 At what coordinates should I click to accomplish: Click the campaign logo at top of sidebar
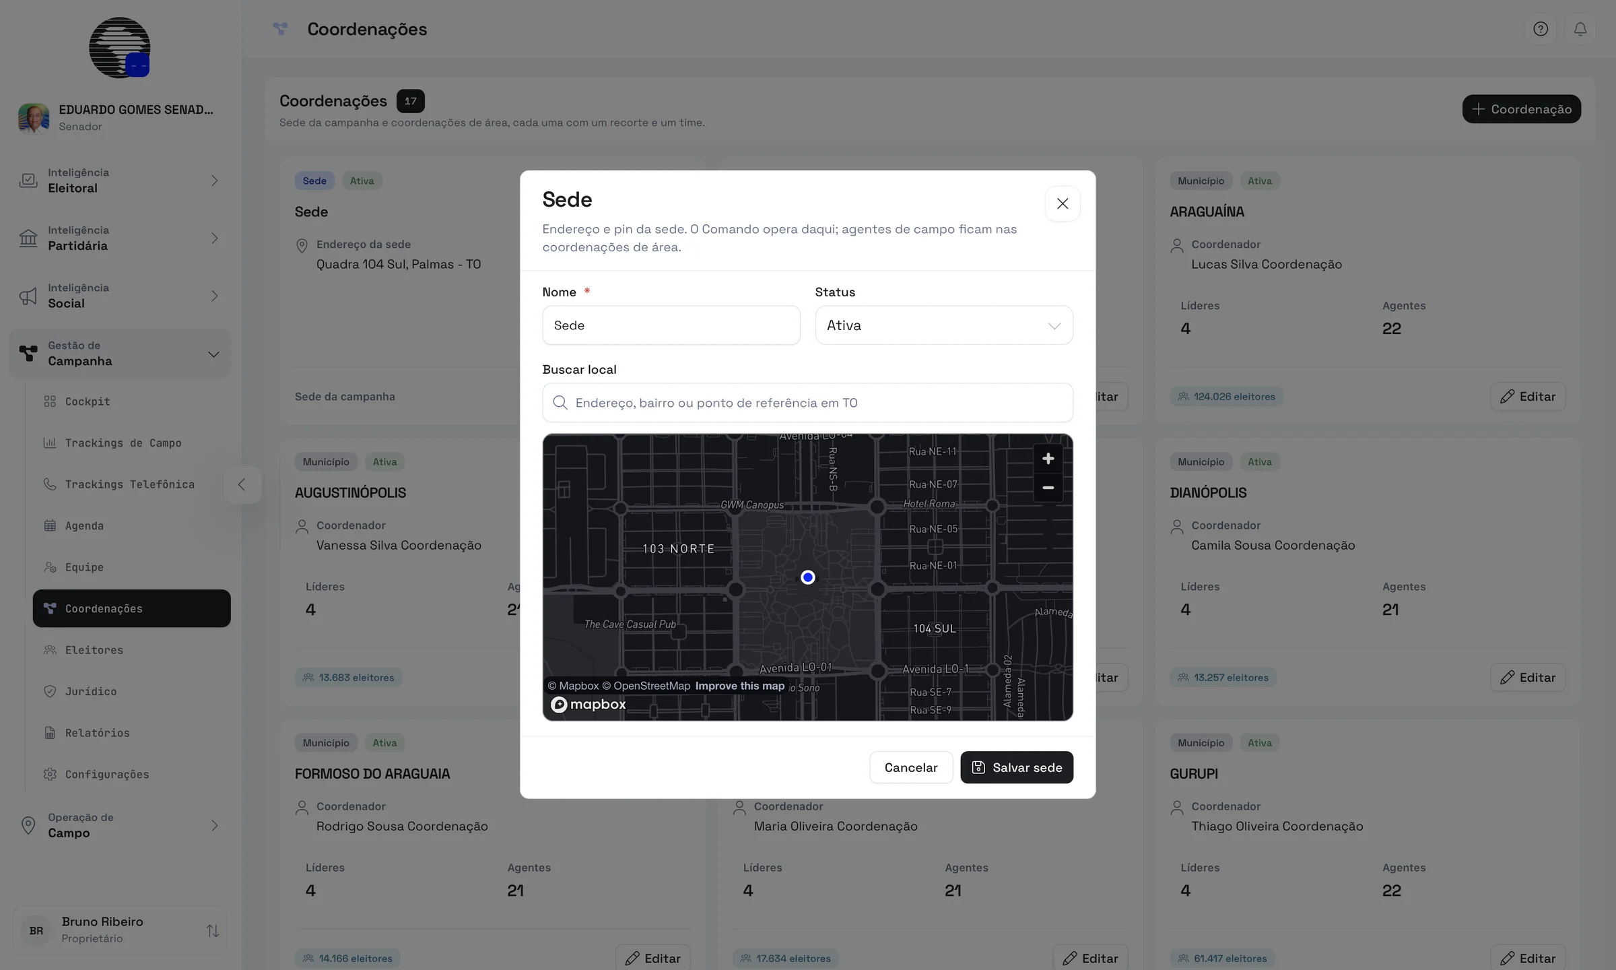(x=120, y=48)
